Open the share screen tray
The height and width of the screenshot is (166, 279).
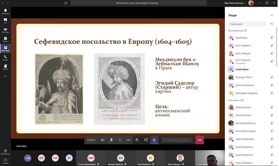120,140
